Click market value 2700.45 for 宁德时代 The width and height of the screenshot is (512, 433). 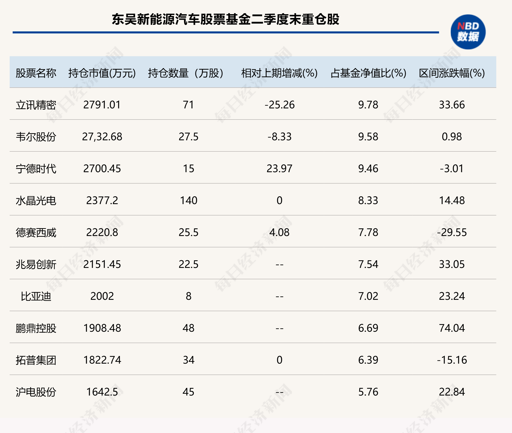(102, 169)
